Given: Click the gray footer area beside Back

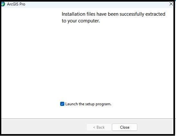Looking at the screenshot, I should (44, 127).
